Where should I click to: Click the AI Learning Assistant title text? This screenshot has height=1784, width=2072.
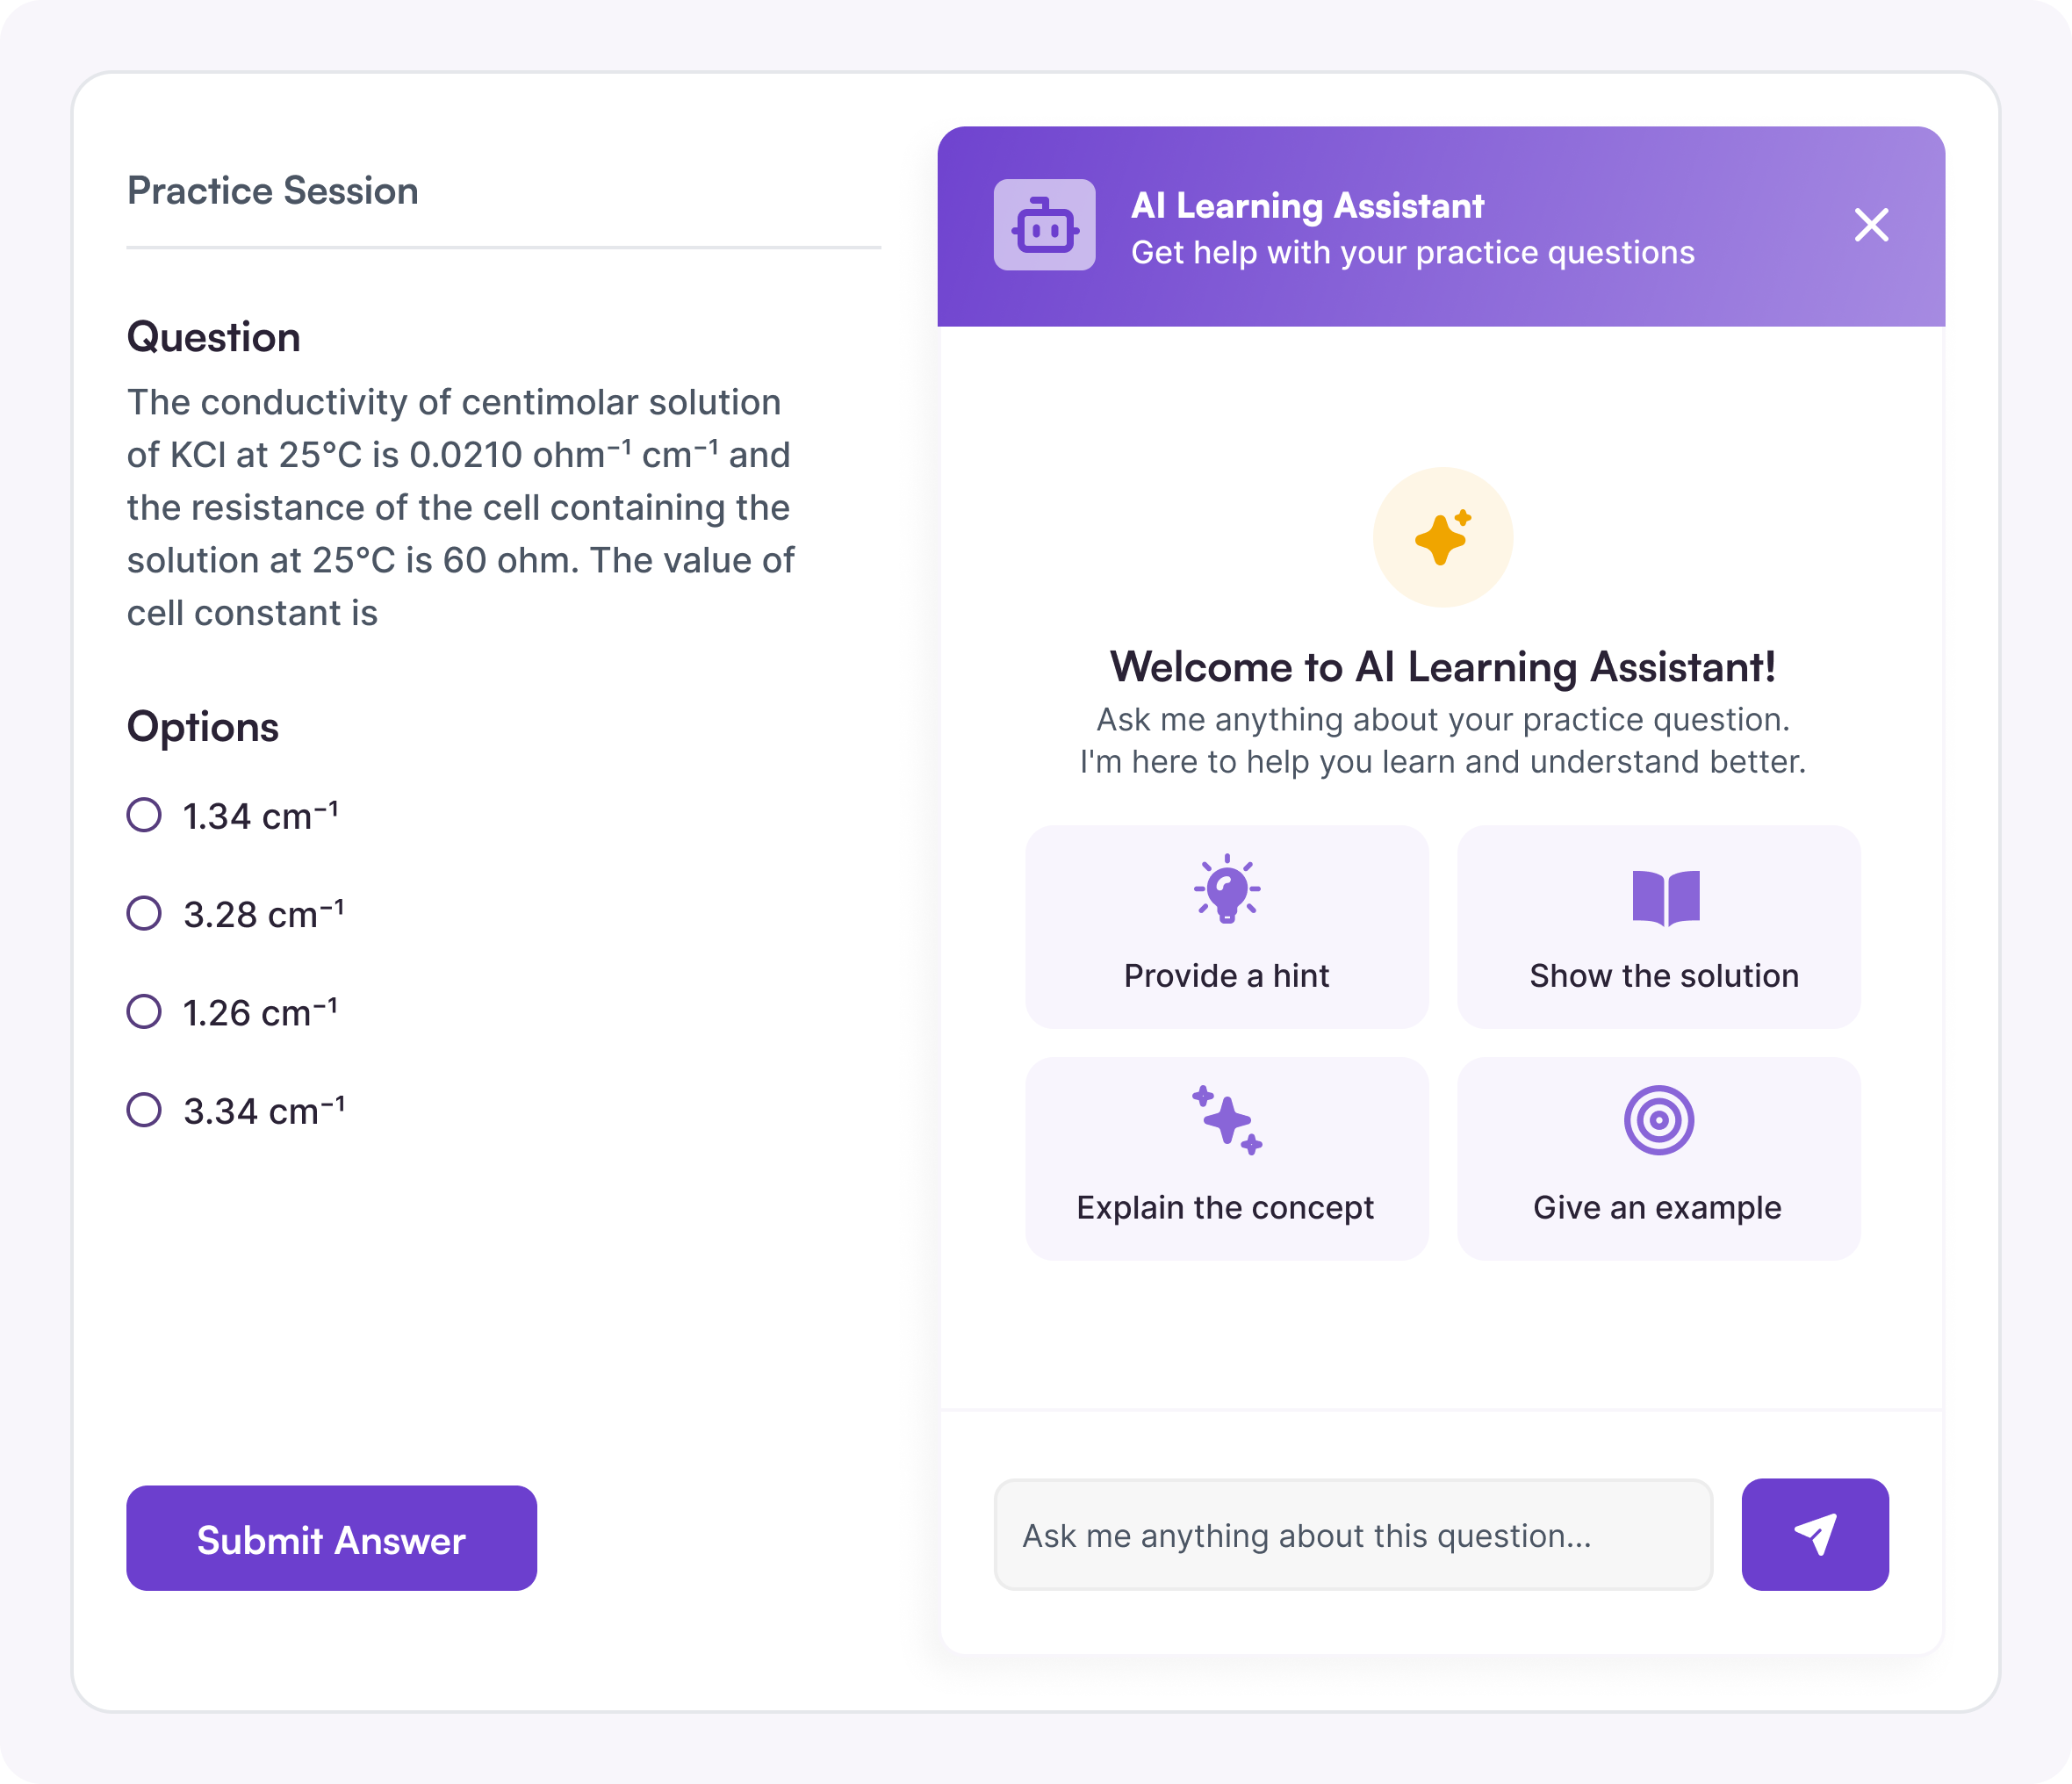pyautogui.click(x=1307, y=205)
